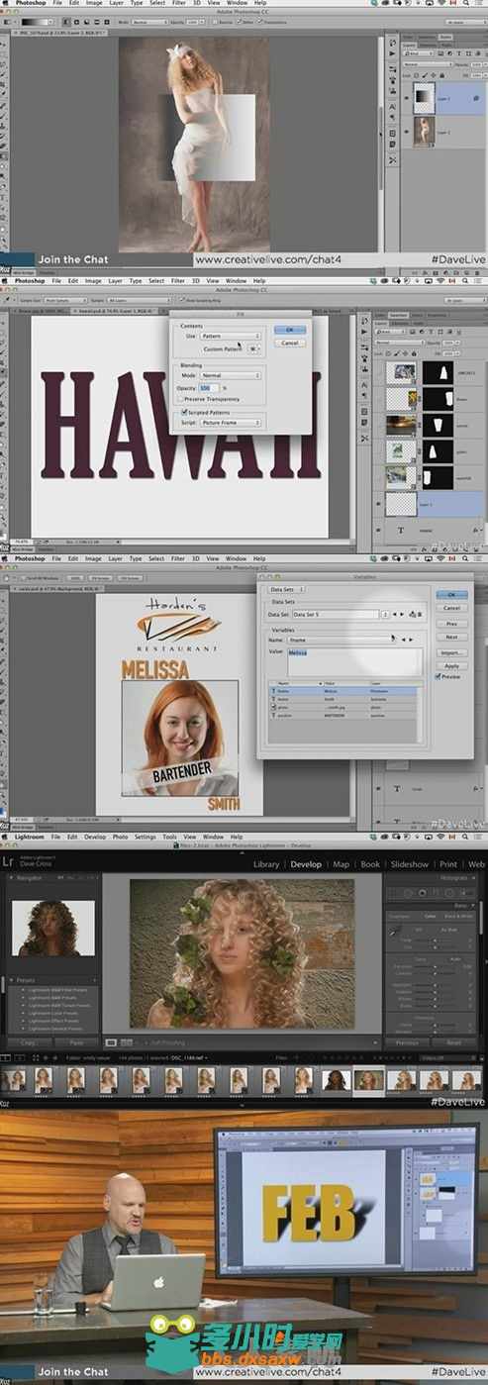The width and height of the screenshot is (488, 1385).
Task: Switch to the Map module in Lightroom
Action: coord(342,864)
